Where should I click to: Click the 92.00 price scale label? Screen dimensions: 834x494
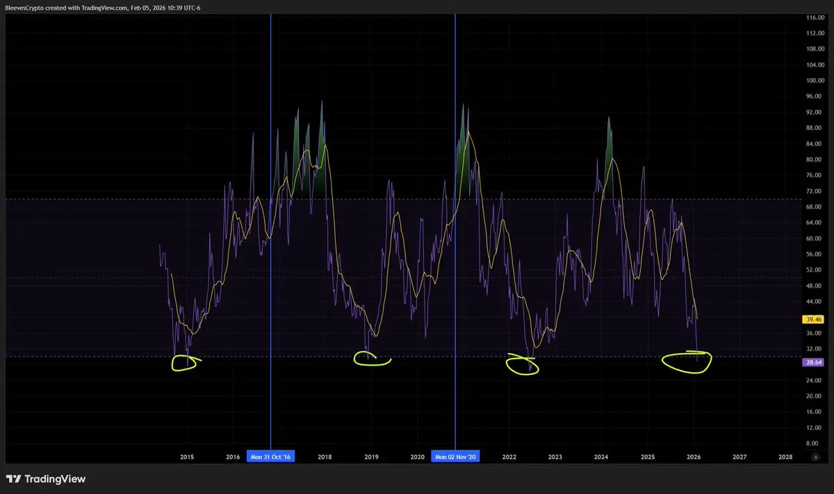coord(815,112)
